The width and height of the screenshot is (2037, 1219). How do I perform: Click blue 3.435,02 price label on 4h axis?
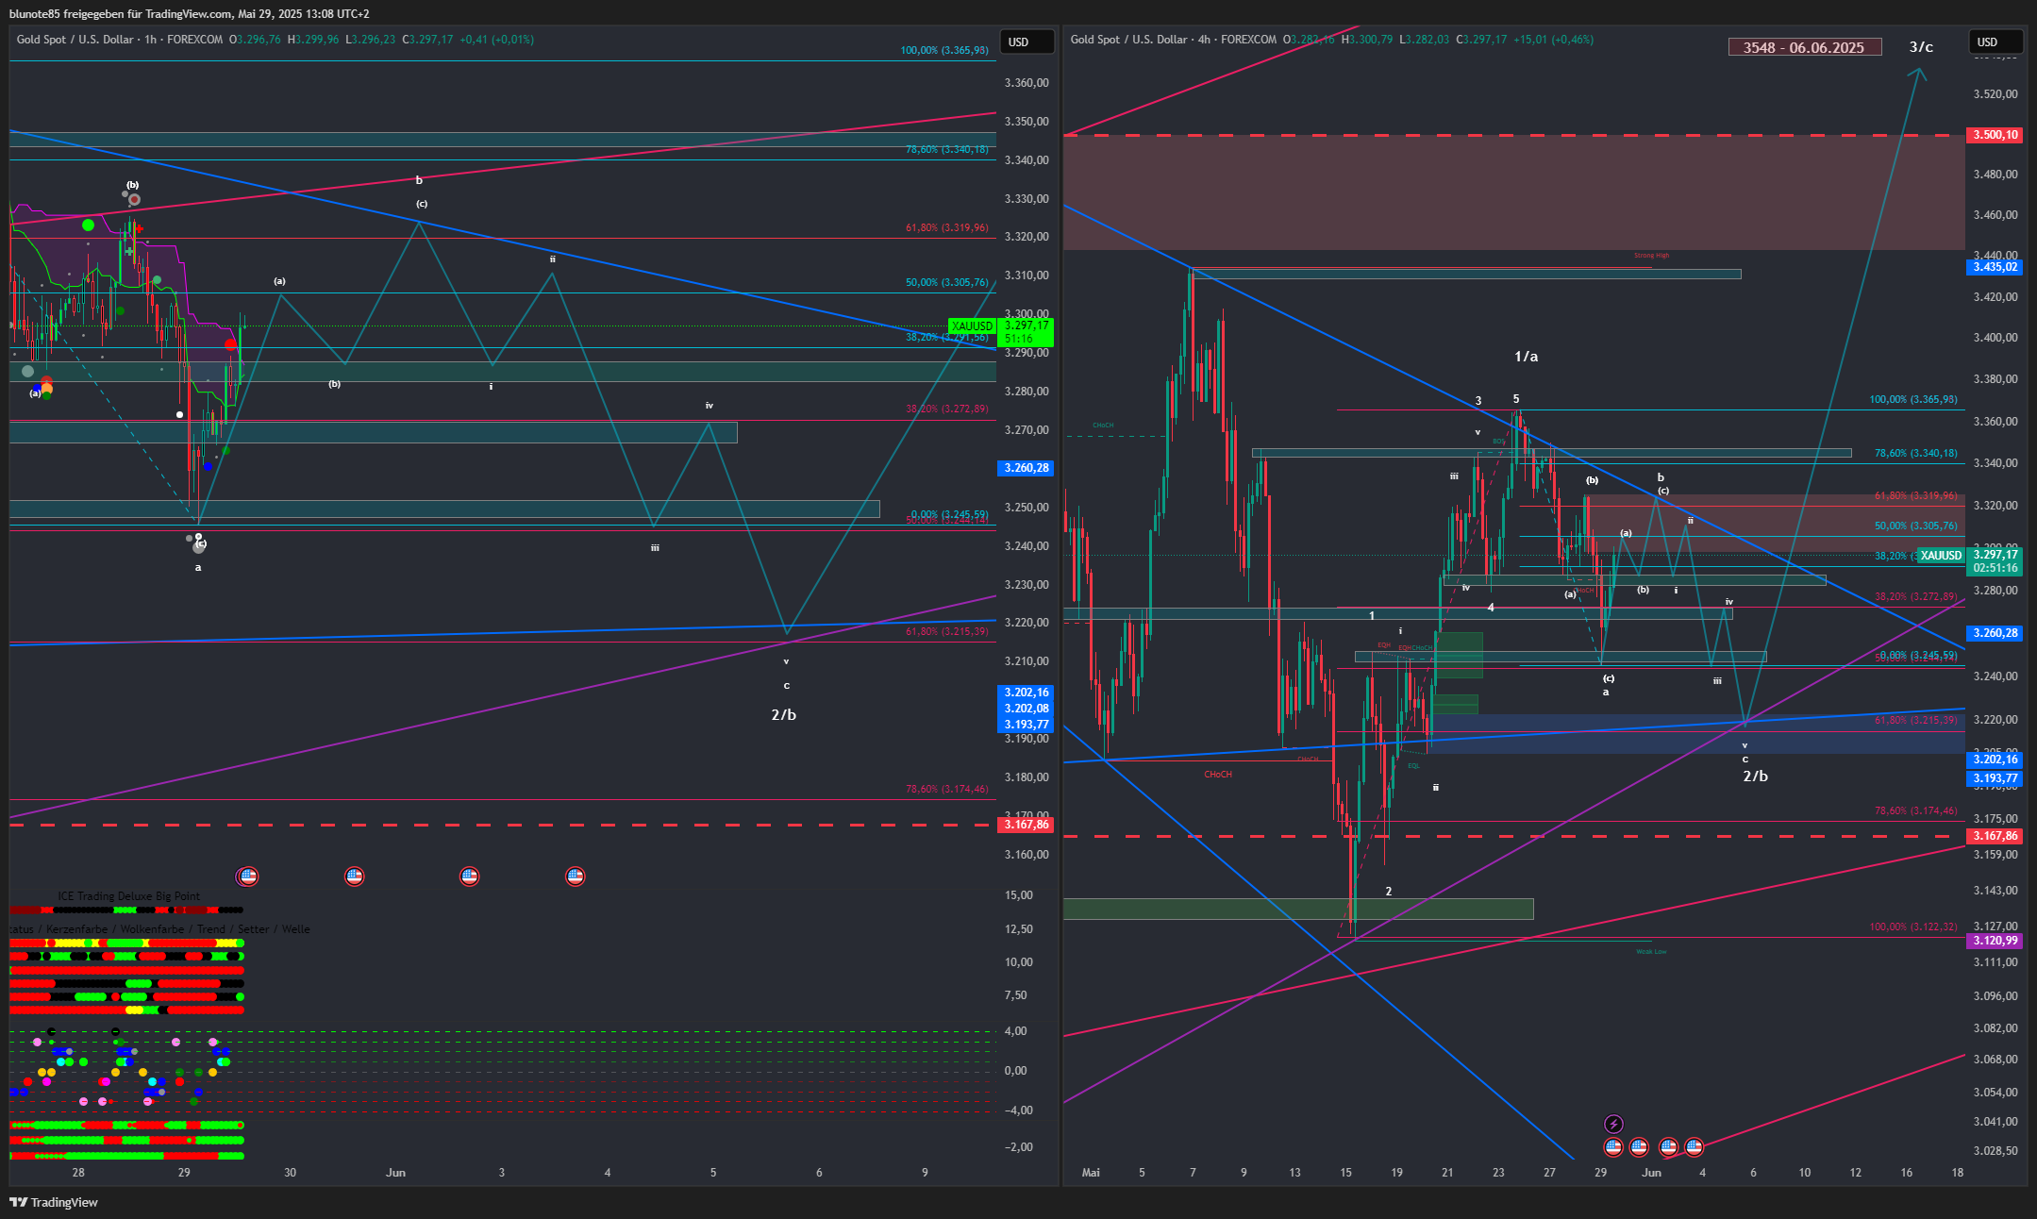(x=1995, y=267)
